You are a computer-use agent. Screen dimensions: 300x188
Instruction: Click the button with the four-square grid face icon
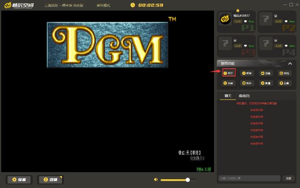point(247,83)
